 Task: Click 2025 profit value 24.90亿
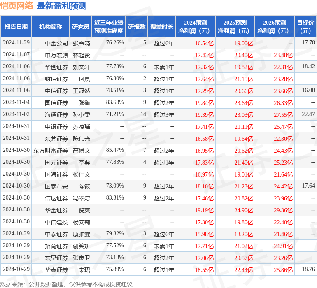pos(244,210)
